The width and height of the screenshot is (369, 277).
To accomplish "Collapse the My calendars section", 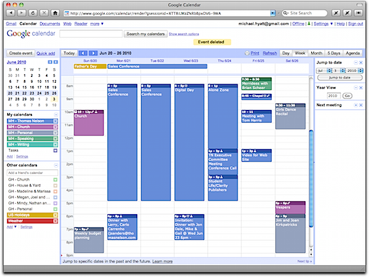I will coord(56,115).
